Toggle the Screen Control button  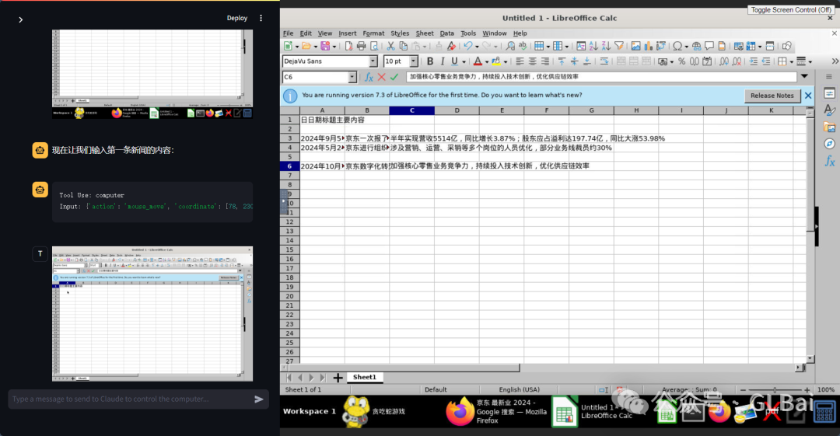click(791, 10)
